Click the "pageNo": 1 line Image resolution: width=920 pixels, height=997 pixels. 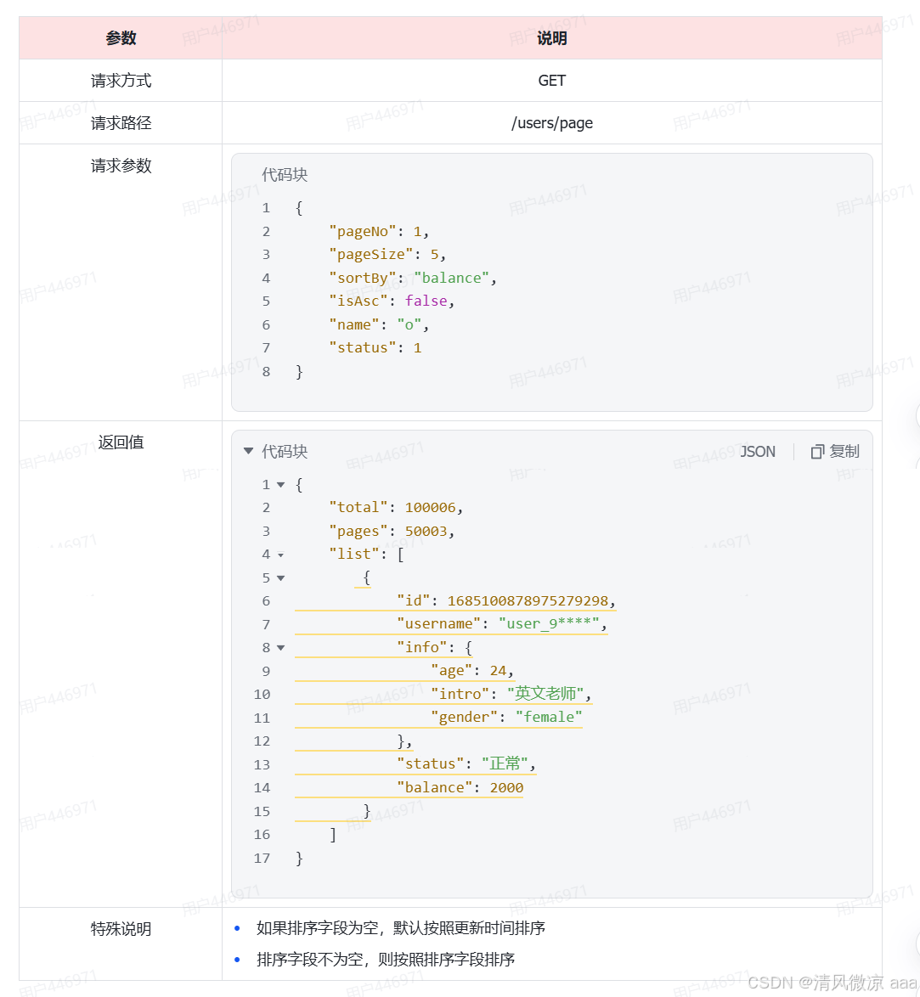379,232
